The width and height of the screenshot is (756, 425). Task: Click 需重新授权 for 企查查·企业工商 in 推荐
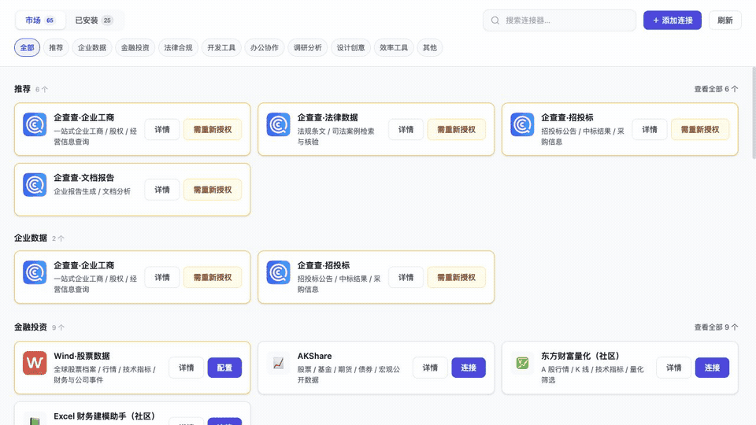click(213, 130)
